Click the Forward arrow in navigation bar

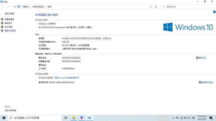pyautogui.click(x=8, y=7)
